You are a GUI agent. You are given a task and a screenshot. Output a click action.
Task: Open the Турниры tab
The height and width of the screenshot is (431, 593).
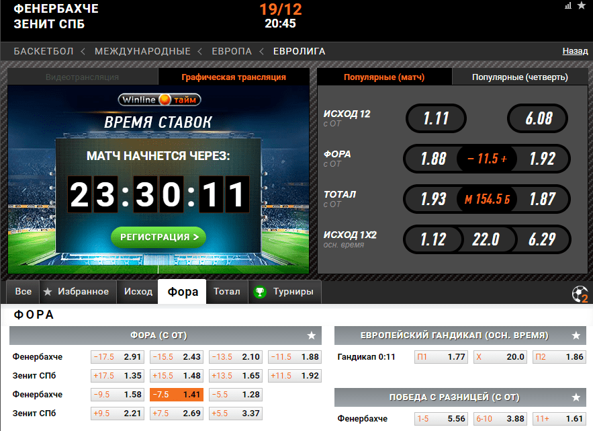285,292
